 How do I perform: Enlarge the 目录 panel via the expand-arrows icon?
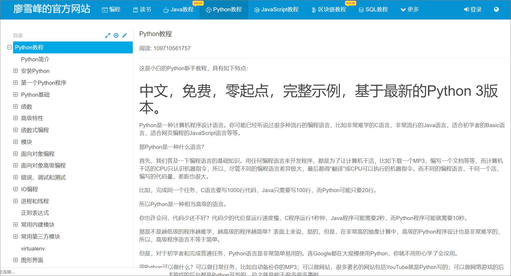tap(107, 35)
